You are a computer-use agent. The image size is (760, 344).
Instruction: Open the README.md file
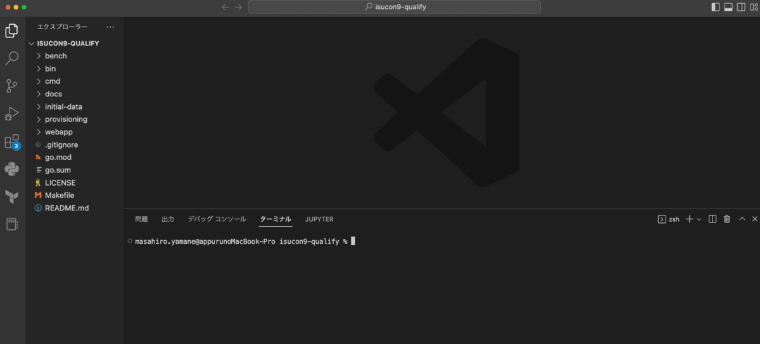[x=75, y=208]
